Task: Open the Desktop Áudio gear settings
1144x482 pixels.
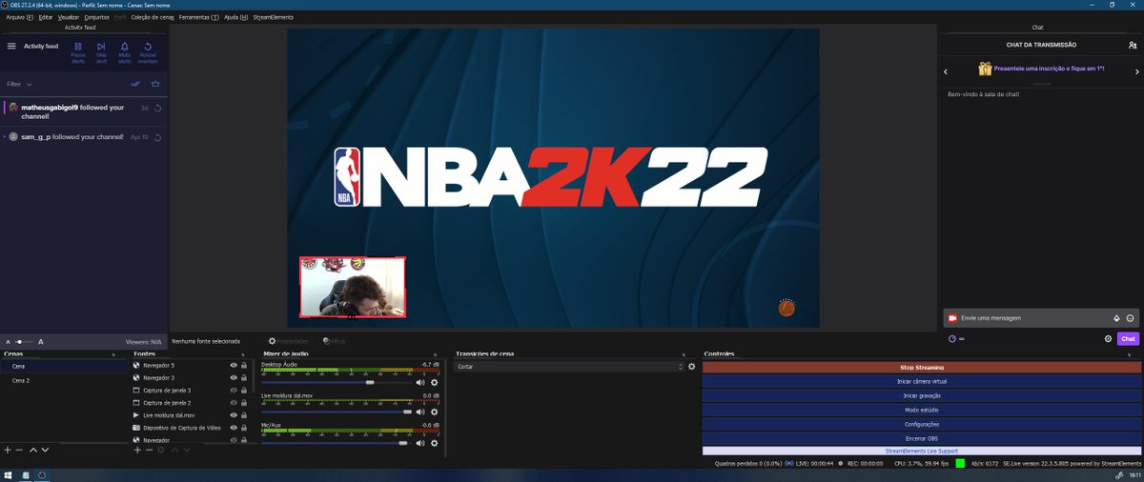Action: click(435, 381)
